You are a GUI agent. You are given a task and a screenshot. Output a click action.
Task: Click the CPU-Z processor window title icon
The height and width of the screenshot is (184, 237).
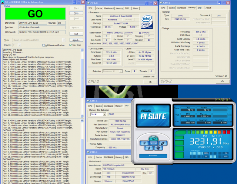[89, 3]
